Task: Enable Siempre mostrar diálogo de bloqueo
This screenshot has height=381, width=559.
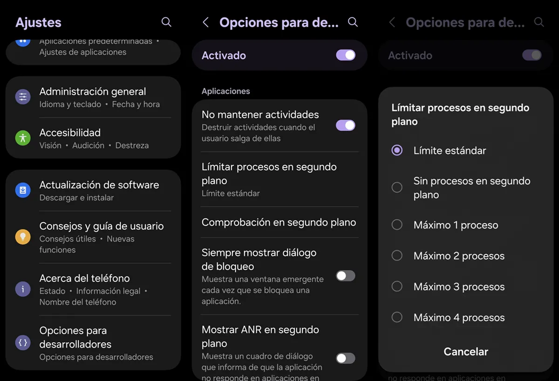Action: (x=345, y=276)
